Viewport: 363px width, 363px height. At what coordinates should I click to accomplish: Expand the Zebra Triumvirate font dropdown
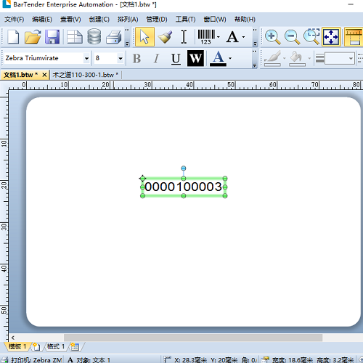click(86, 58)
